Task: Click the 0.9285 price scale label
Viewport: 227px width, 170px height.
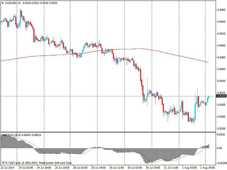Action: click(221, 116)
